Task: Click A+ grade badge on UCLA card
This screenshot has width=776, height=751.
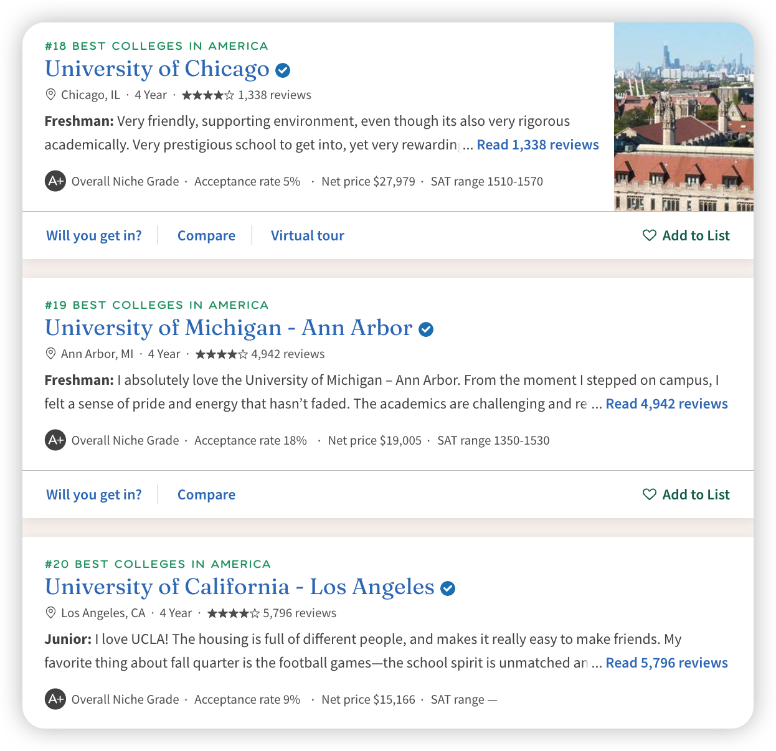Action: (55, 699)
